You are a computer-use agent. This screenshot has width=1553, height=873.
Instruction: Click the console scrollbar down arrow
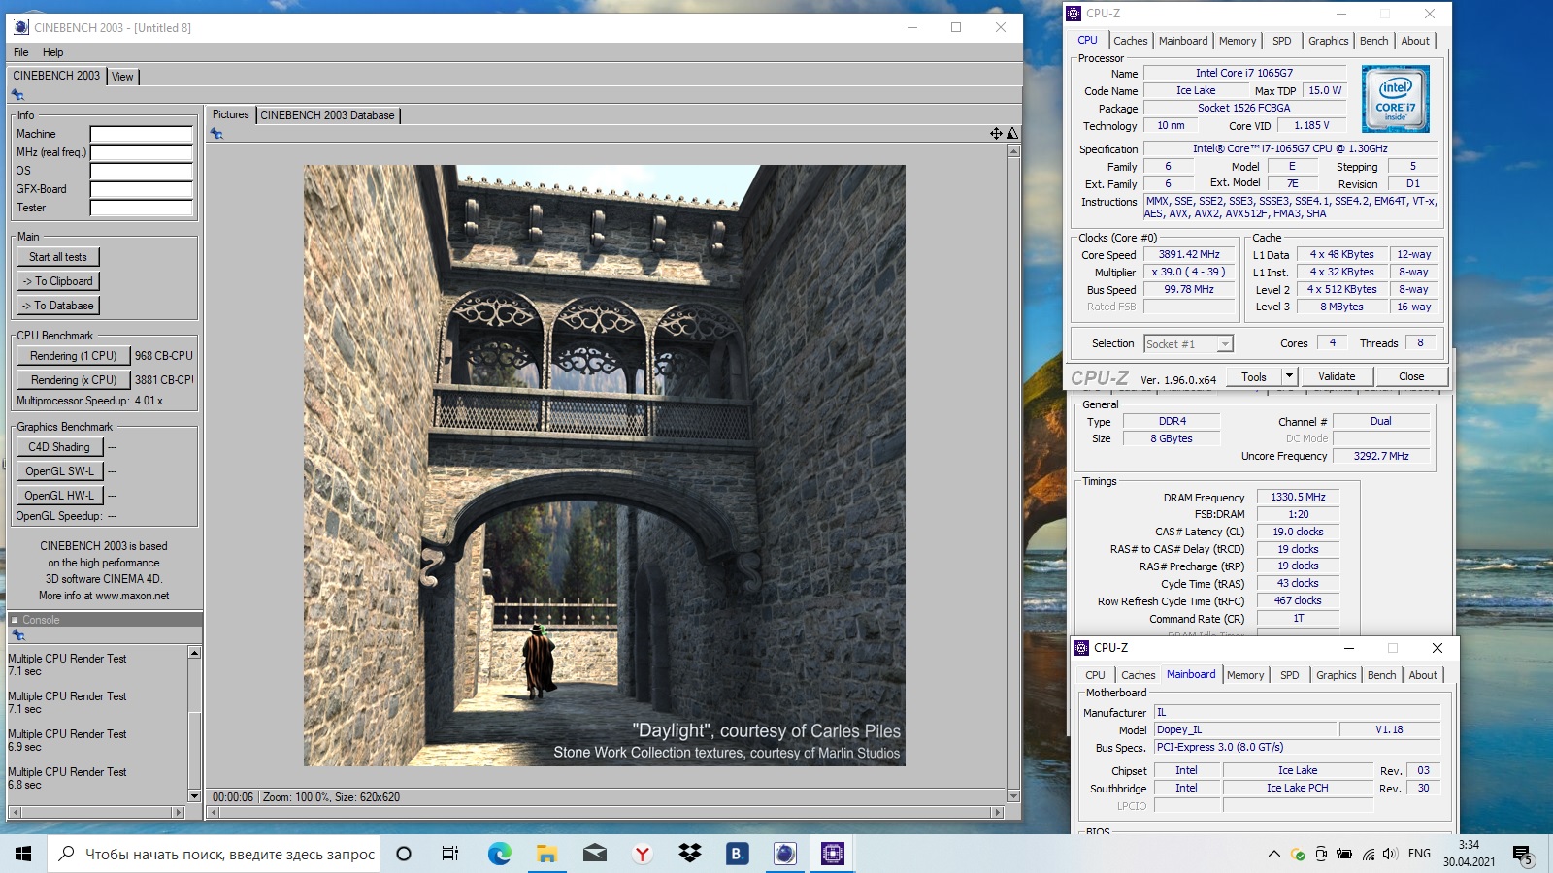click(194, 796)
